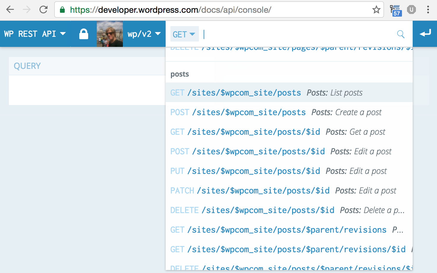Image resolution: width=437 pixels, height=273 pixels.
Task: Select POST /sites/$wpcom_site/posts/$id Edit a post
Action: [x=289, y=151]
